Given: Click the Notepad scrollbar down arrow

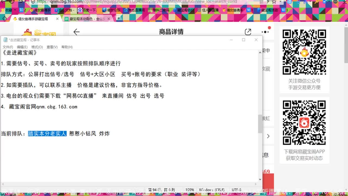Looking at the screenshot, I should [260, 179].
